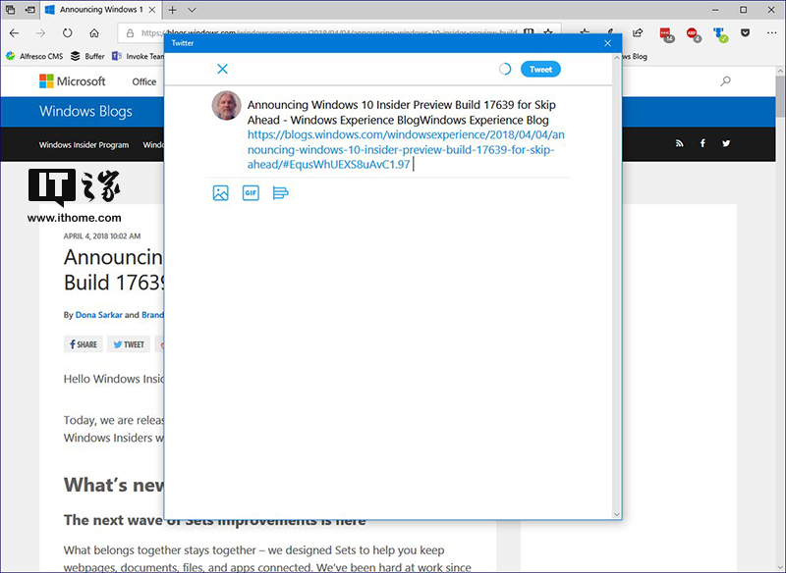
Task: Open the Share icon in Edge toolbar
Action: [x=638, y=33]
